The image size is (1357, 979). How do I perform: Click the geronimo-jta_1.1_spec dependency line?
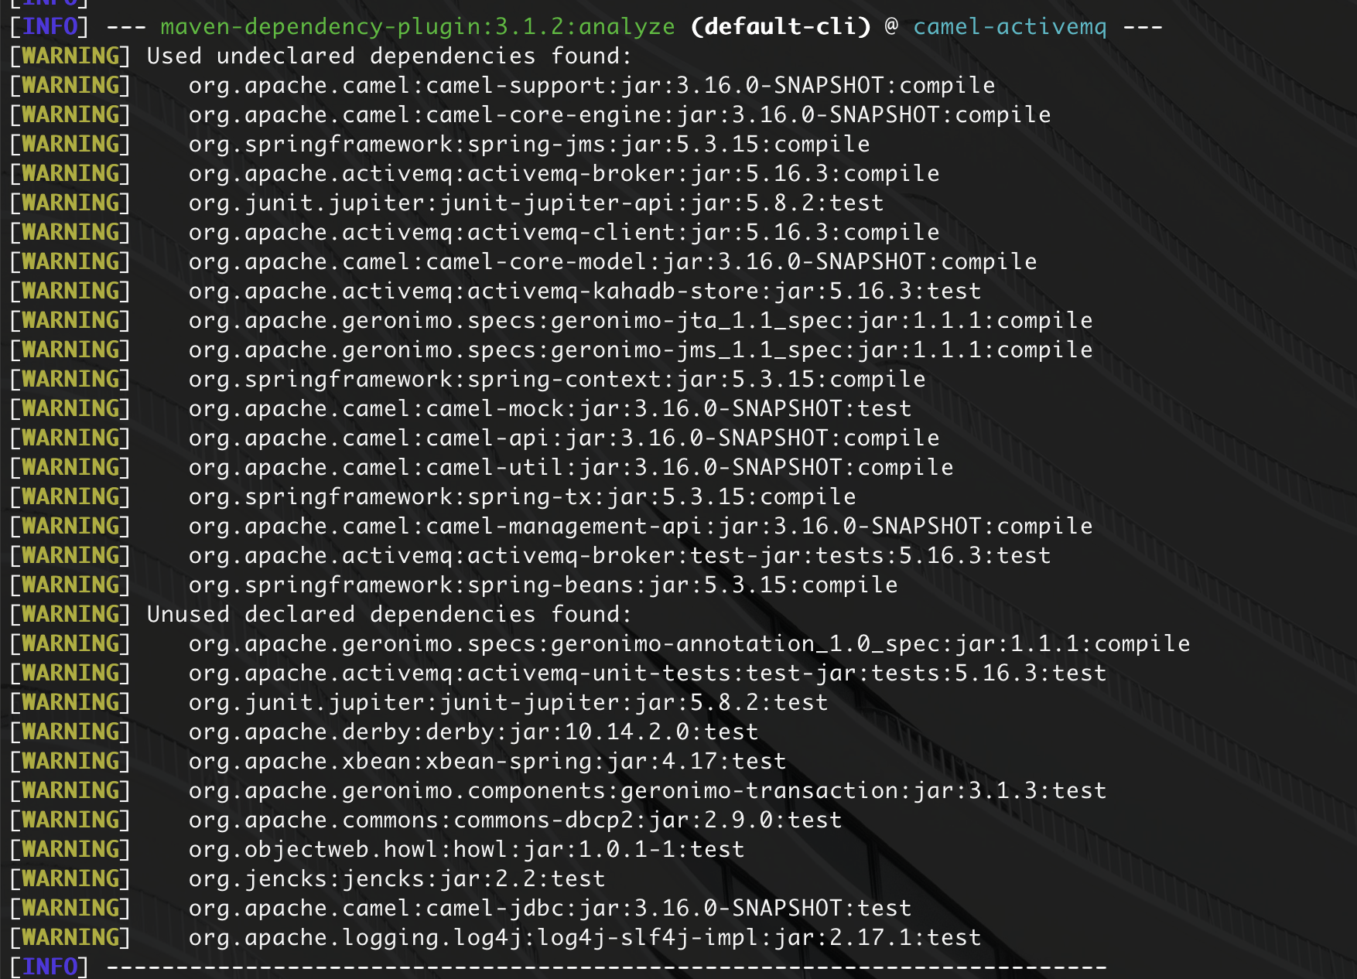pos(640,321)
